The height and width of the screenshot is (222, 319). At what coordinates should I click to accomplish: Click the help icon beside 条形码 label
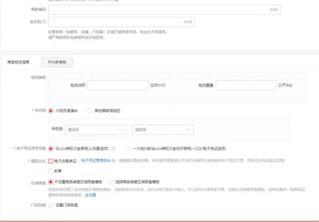[44, 22]
